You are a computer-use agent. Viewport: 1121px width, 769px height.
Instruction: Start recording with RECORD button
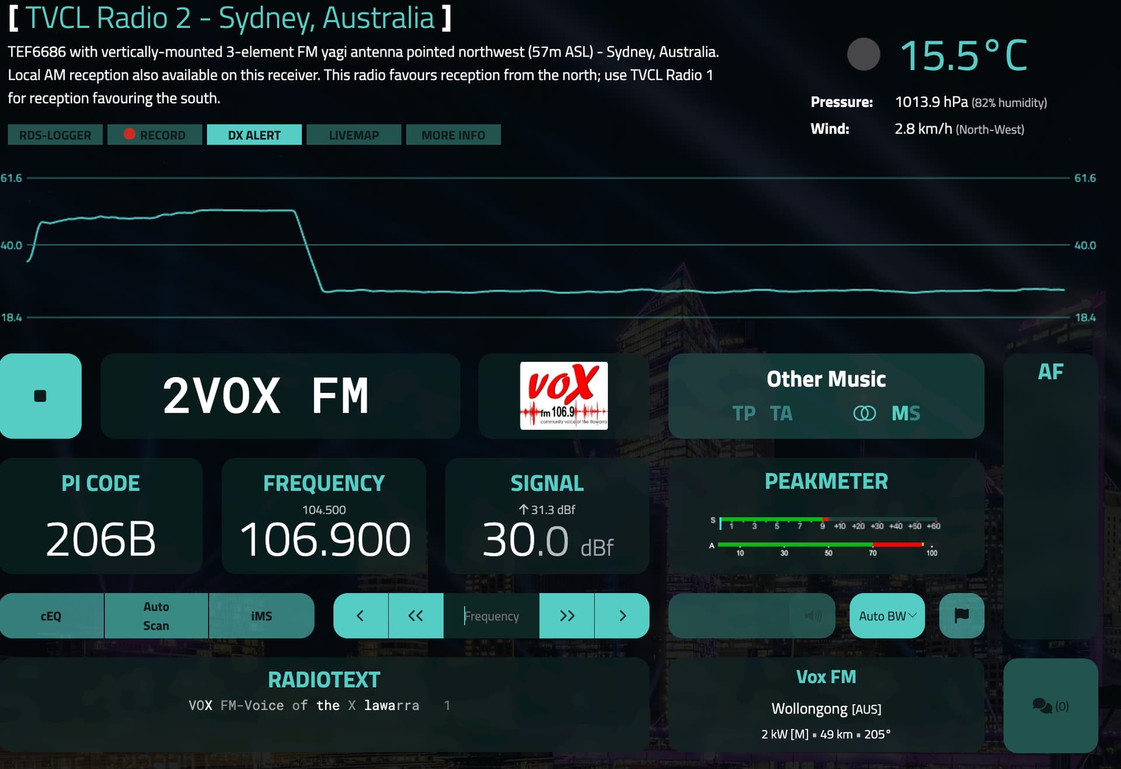(x=155, y=135)
